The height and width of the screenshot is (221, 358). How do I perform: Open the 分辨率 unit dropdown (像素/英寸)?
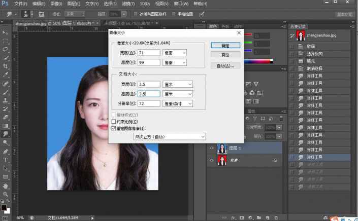tap(178, 103)
